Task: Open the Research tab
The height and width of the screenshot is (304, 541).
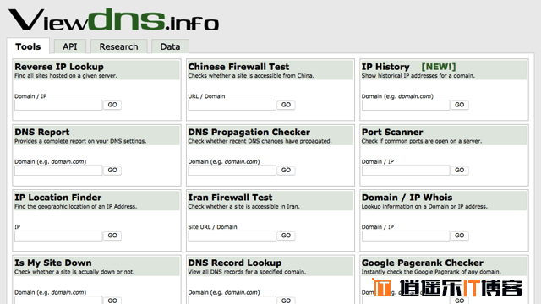Action: tap(118, 46)
